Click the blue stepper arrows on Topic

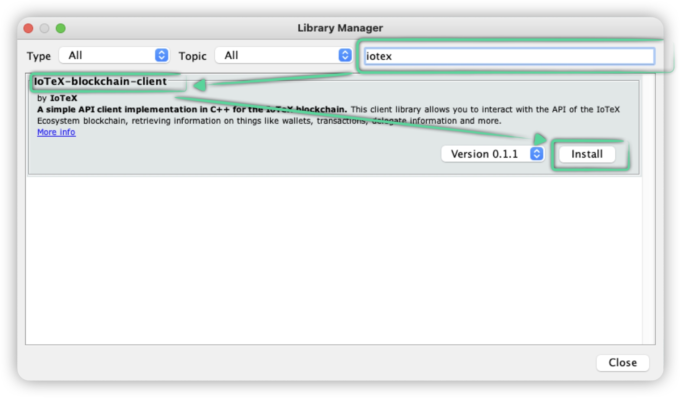(345, 55)
